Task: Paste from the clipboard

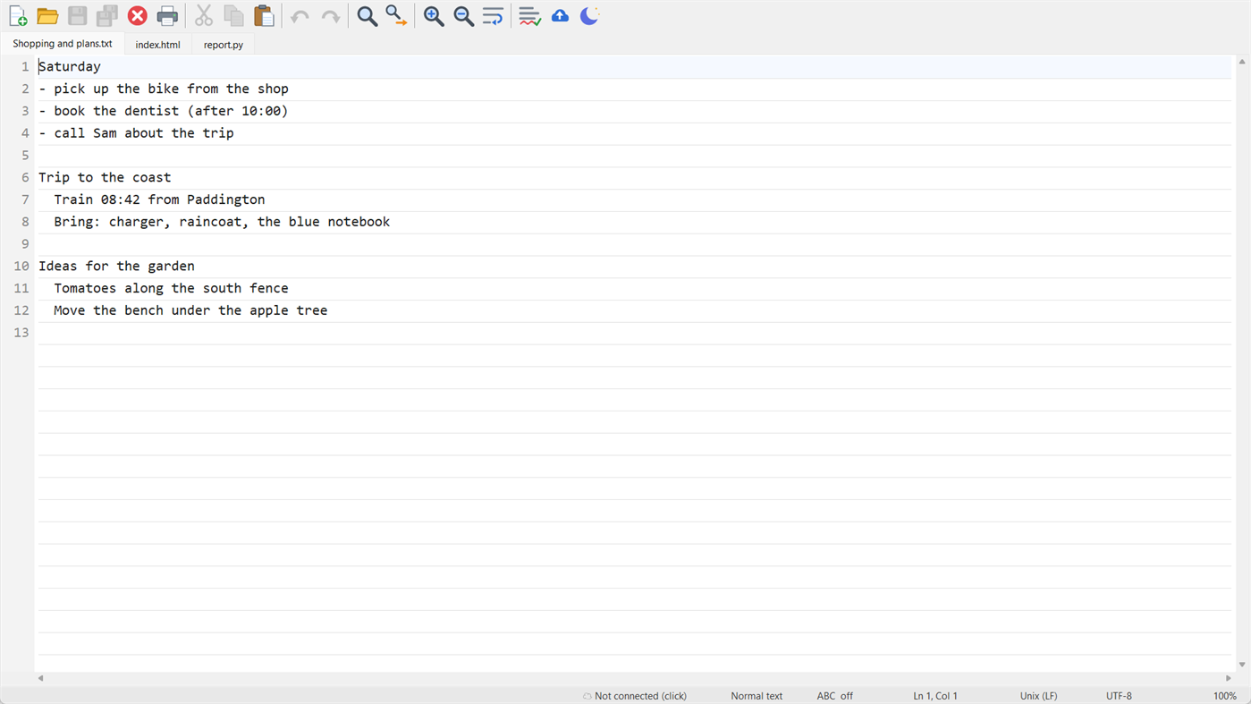Action: (x=264, y=16)
